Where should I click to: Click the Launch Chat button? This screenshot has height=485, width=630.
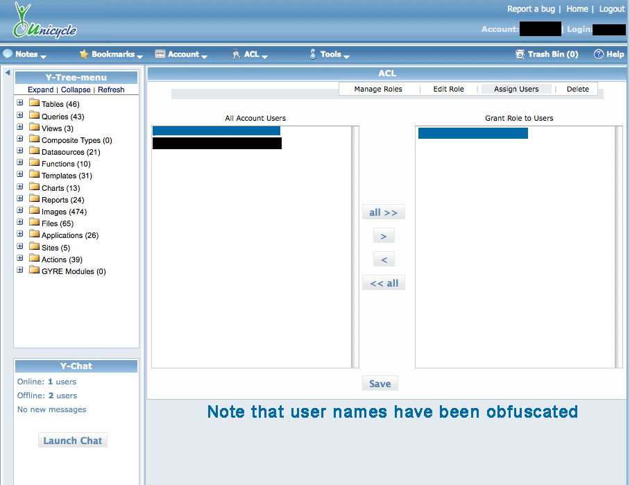(73, 441)
